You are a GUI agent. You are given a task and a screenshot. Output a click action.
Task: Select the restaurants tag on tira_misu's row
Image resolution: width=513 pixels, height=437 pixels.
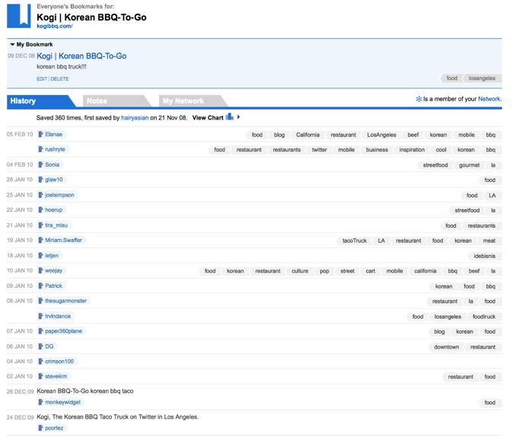481,226
